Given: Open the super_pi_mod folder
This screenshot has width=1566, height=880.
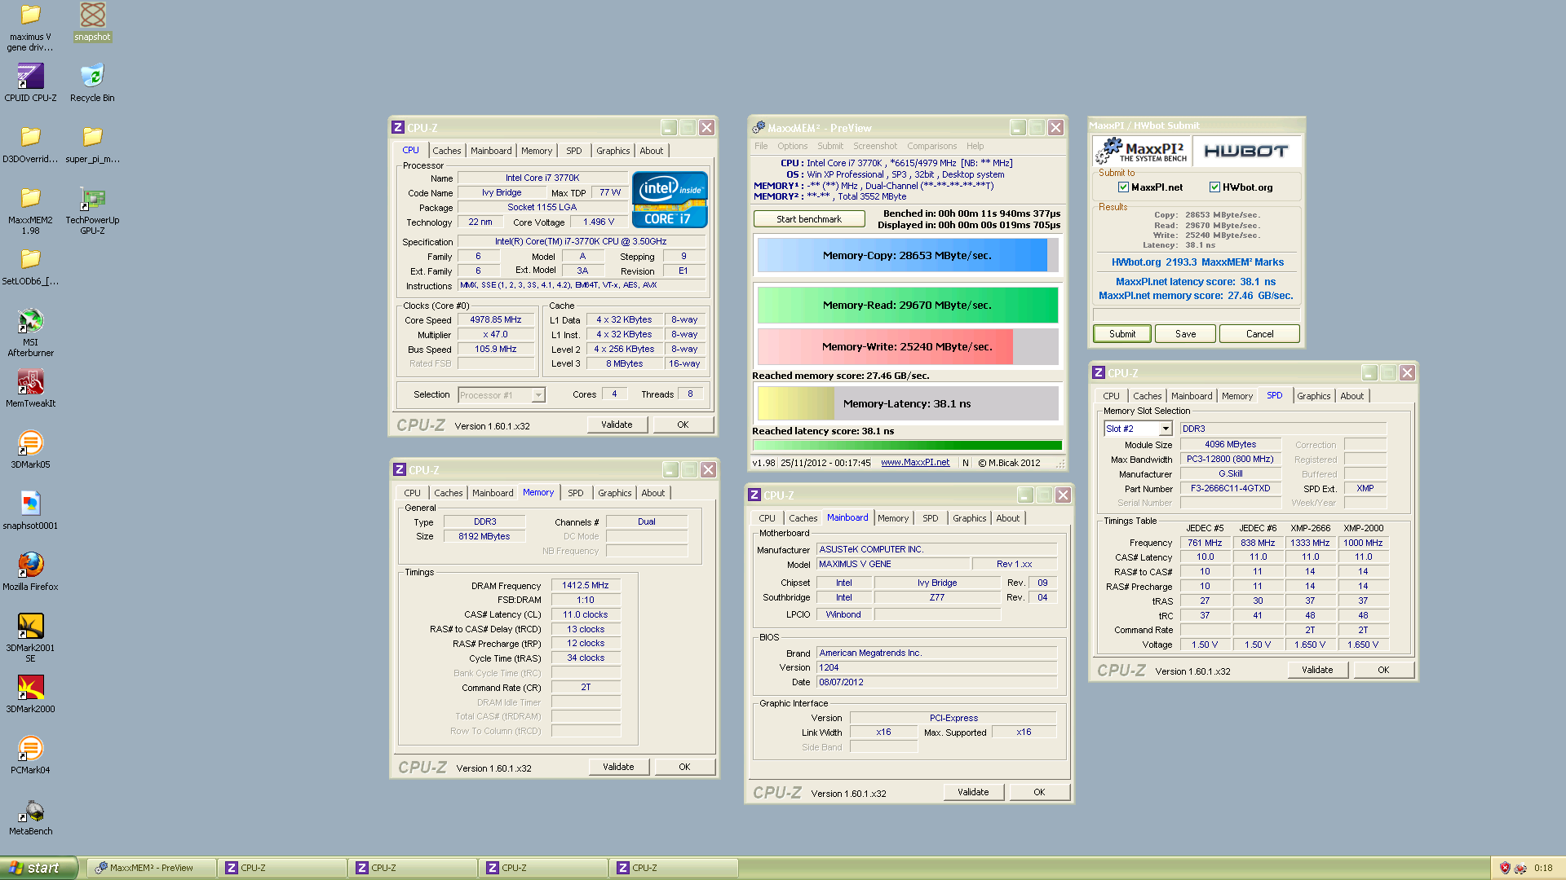Looking at the screenshot, I should point(92,143).
